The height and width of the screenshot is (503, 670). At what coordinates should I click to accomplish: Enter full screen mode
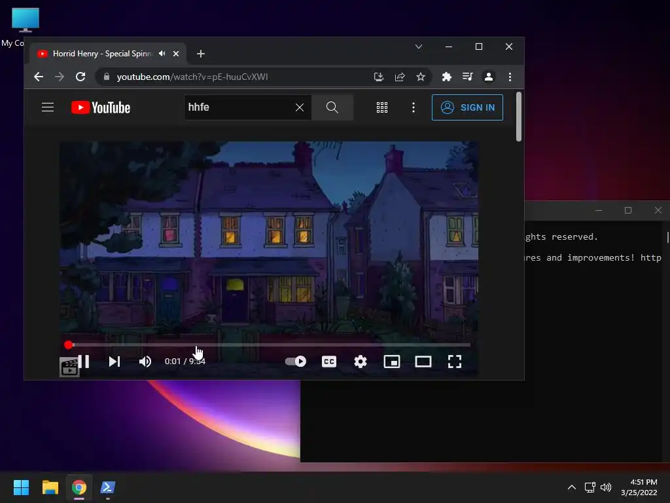coord(455,362)
